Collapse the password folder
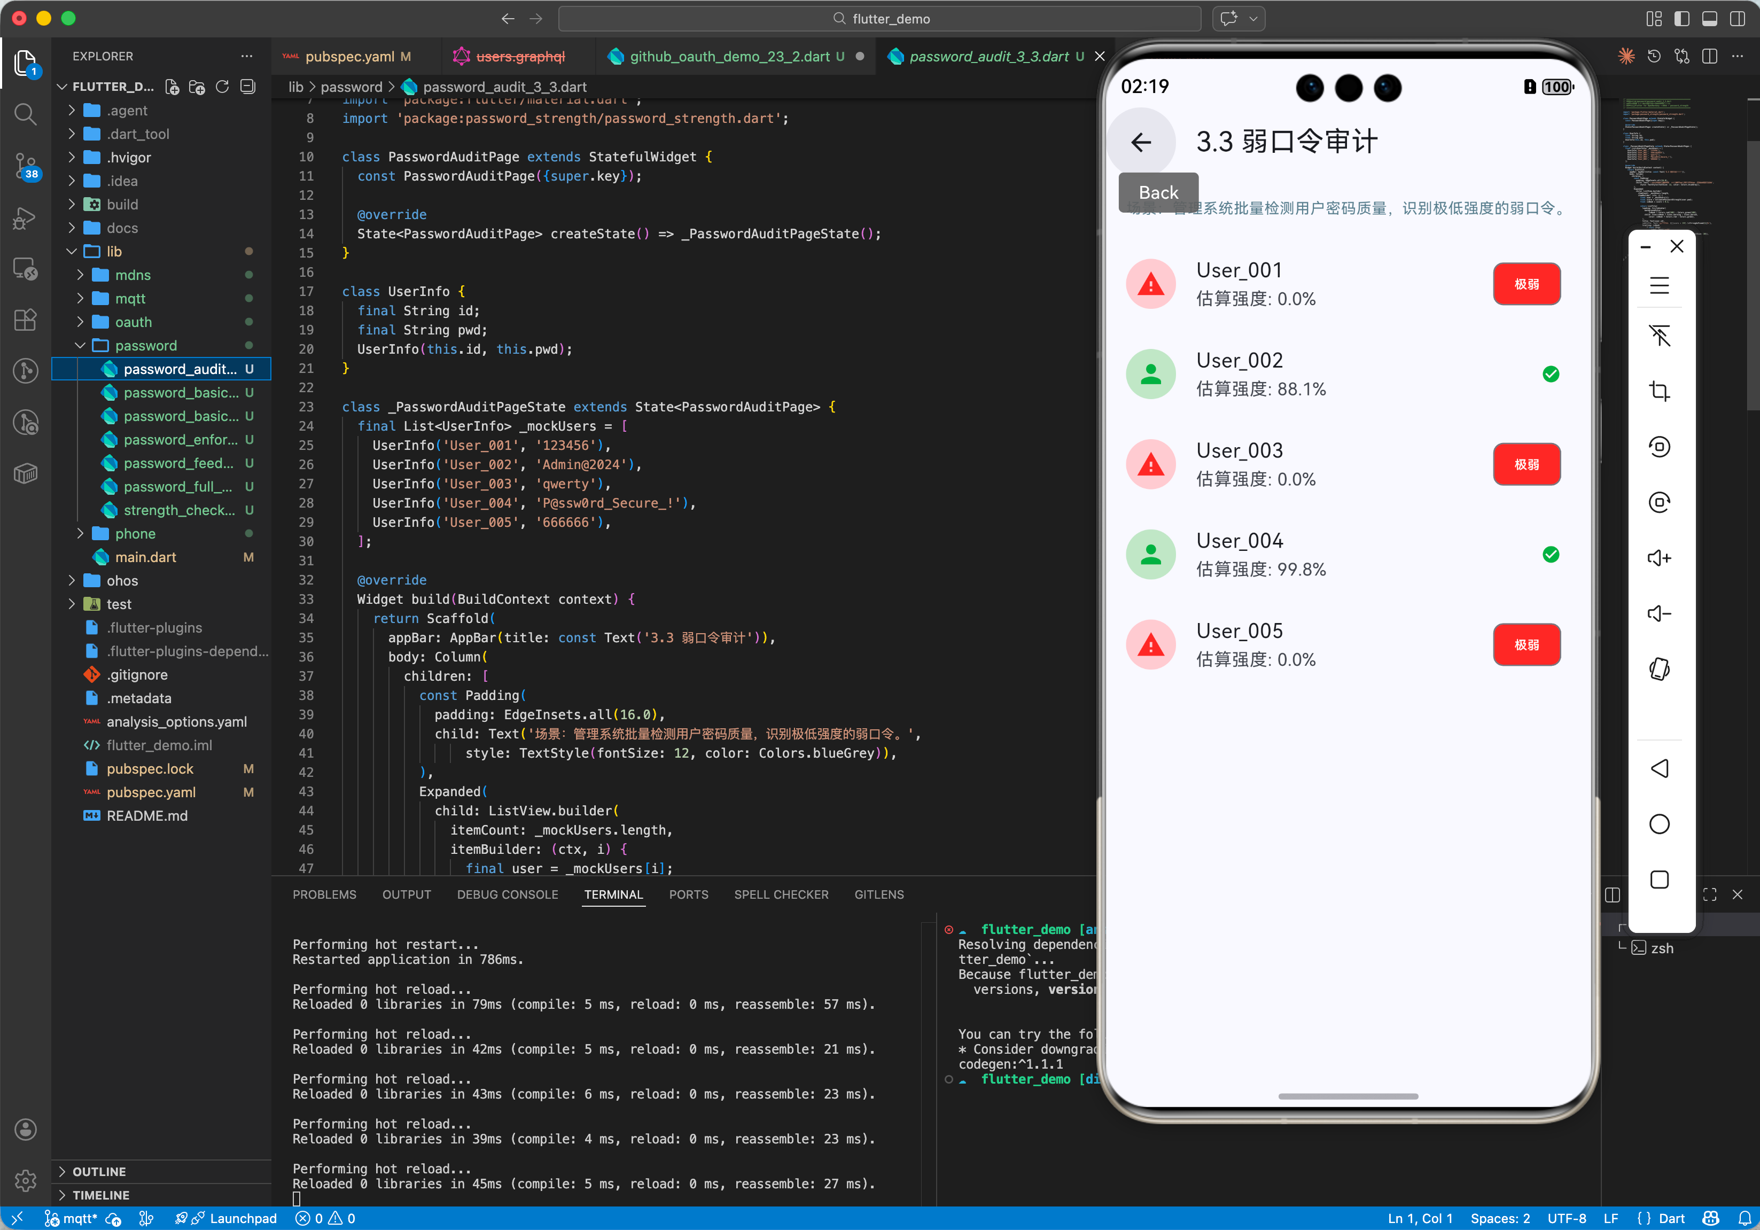 pyautogui.click(x=145, y=346)
